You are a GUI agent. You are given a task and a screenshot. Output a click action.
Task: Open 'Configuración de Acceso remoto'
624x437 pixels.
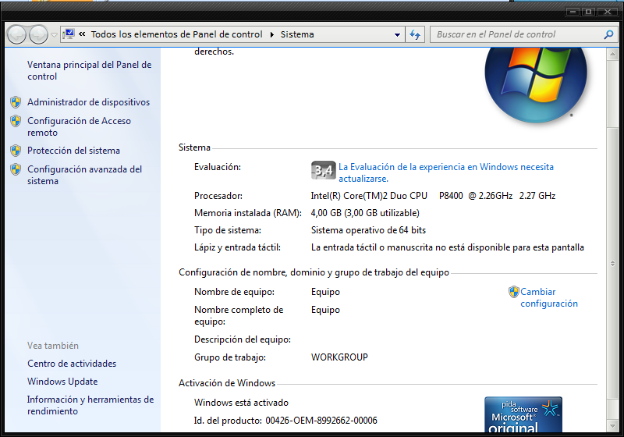(79, 126)
